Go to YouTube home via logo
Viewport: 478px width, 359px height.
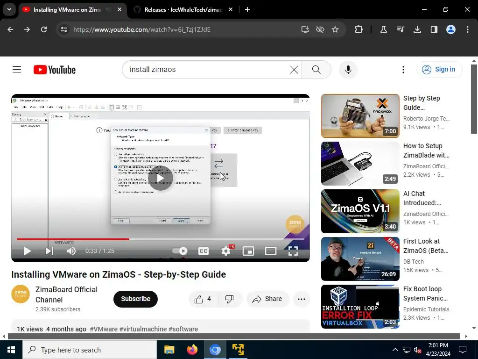point(55,70)
